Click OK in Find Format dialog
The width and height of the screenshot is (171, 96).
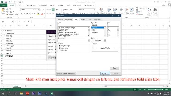point(105,73)
